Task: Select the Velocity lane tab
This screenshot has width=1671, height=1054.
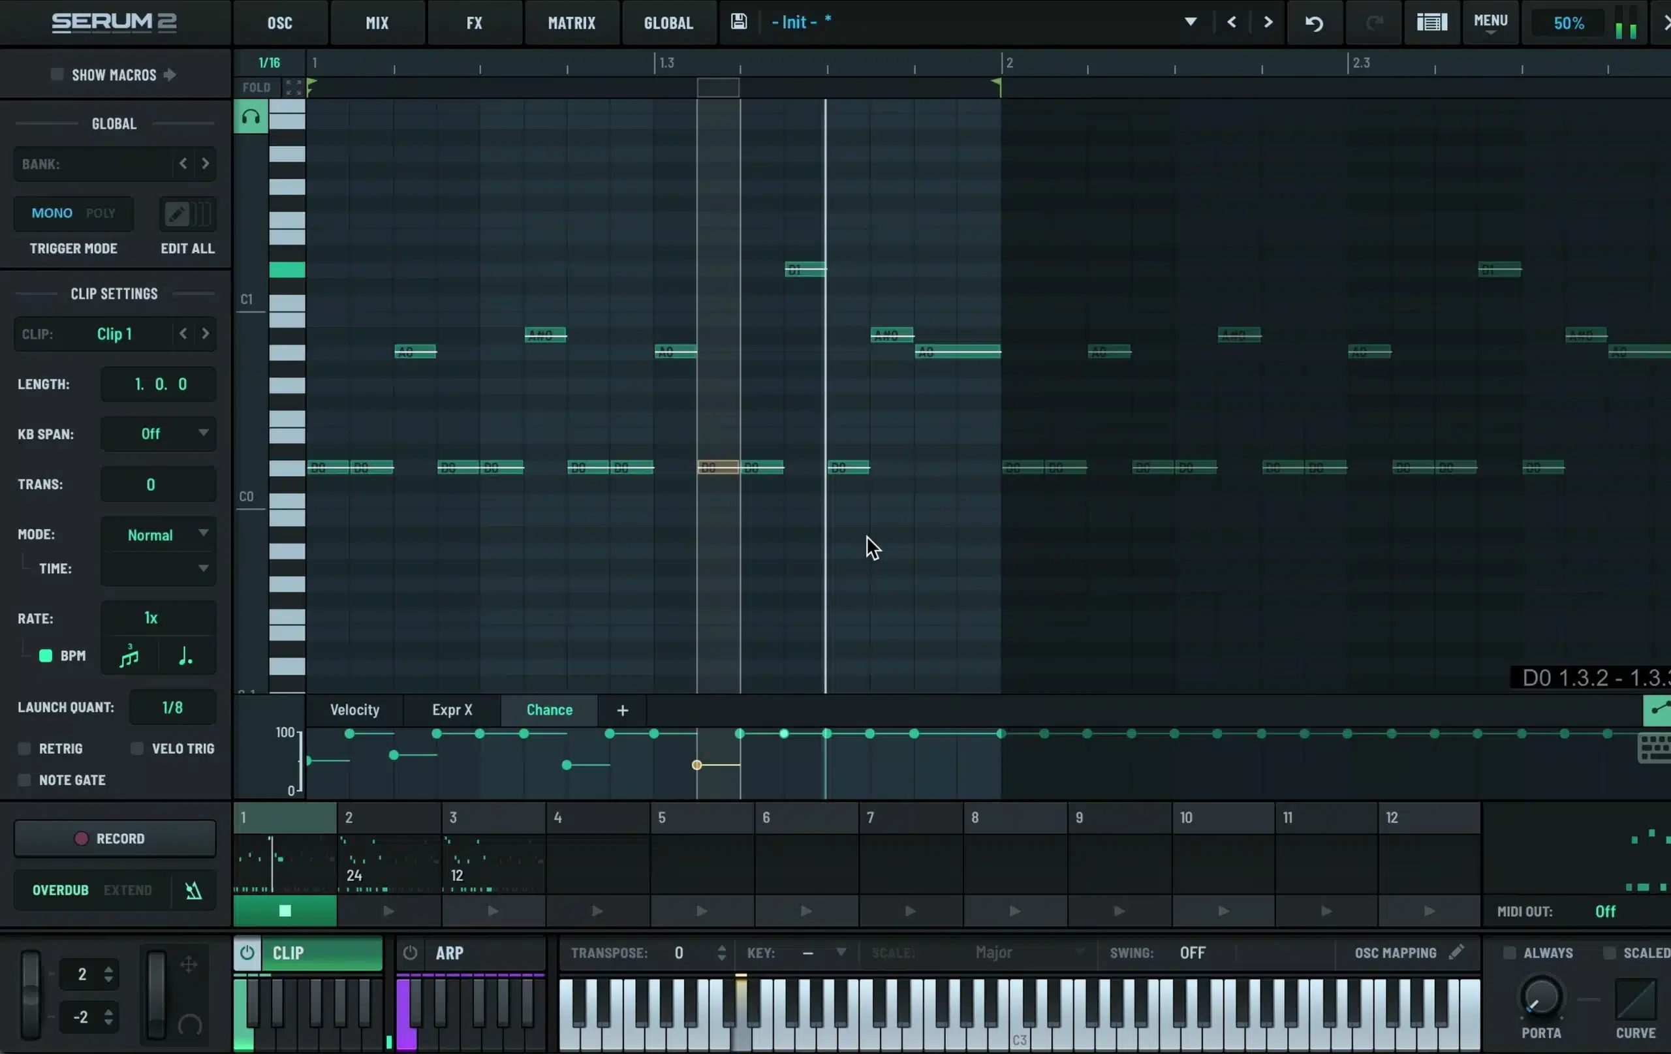Action: [x=354, y=710]
